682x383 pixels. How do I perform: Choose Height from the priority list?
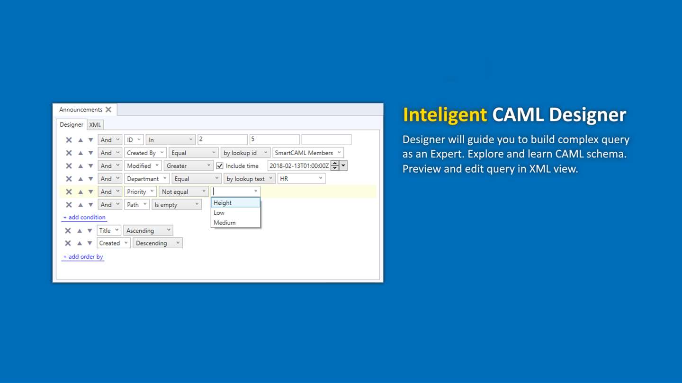pyautogui.click(x=235, y=203)
